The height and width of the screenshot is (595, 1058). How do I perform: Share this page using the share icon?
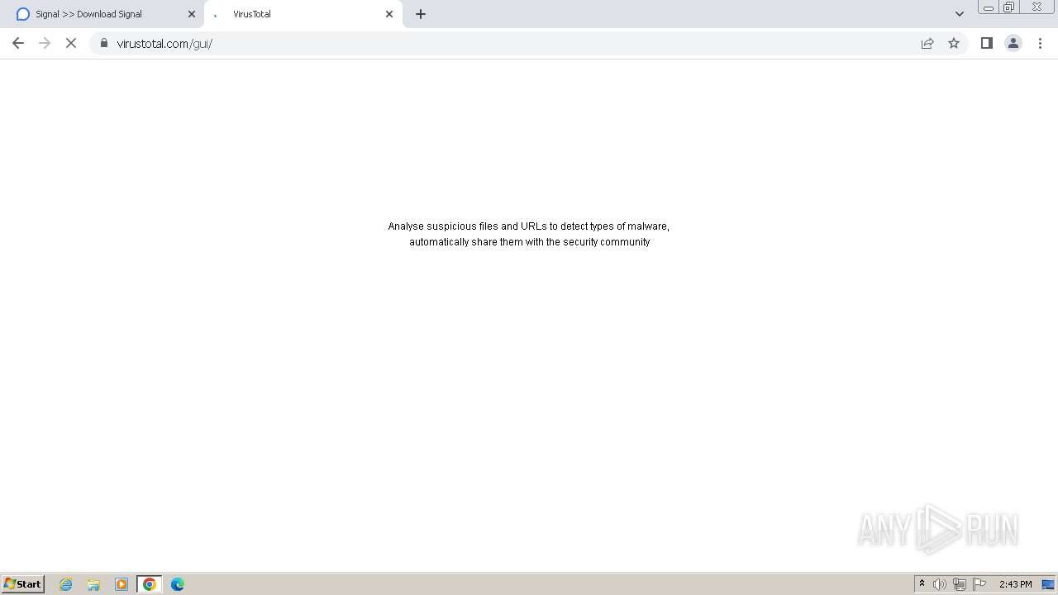tap(927, 43)
